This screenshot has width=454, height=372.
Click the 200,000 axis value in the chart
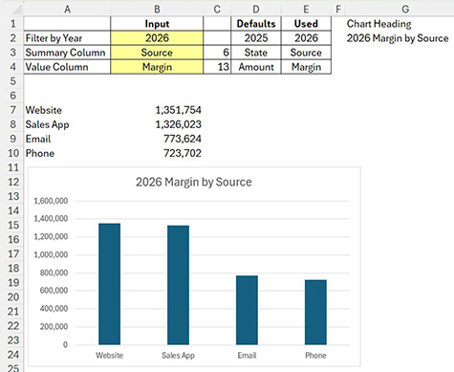click(54, 327)
